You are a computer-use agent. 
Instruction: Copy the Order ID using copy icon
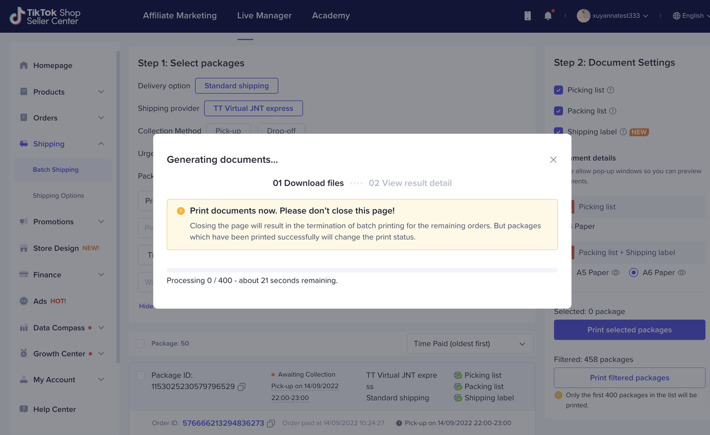[x=271, y=423]
